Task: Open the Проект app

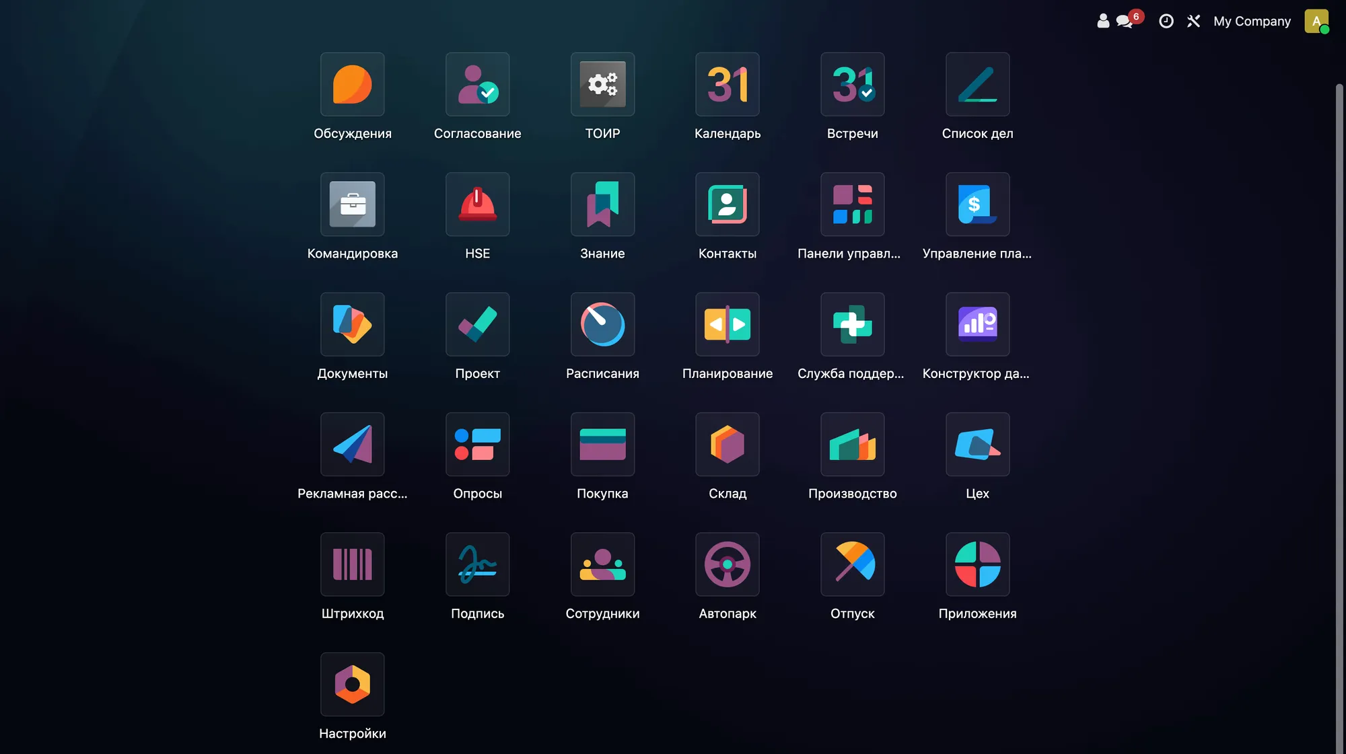Action: pos(477,324)
